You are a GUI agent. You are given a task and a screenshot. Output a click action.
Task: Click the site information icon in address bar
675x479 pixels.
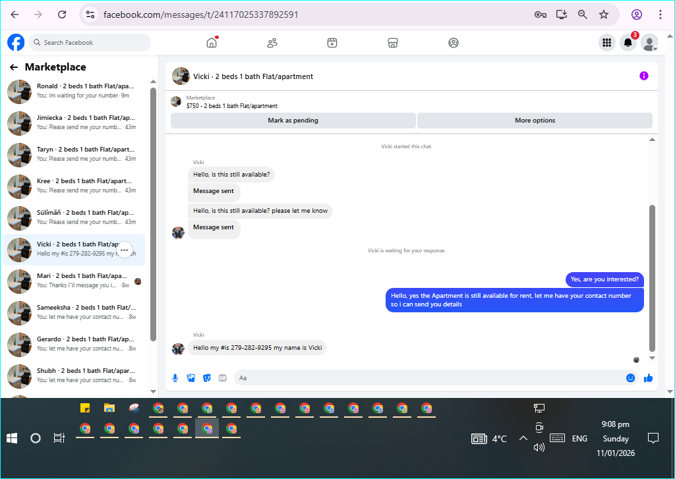90,14
